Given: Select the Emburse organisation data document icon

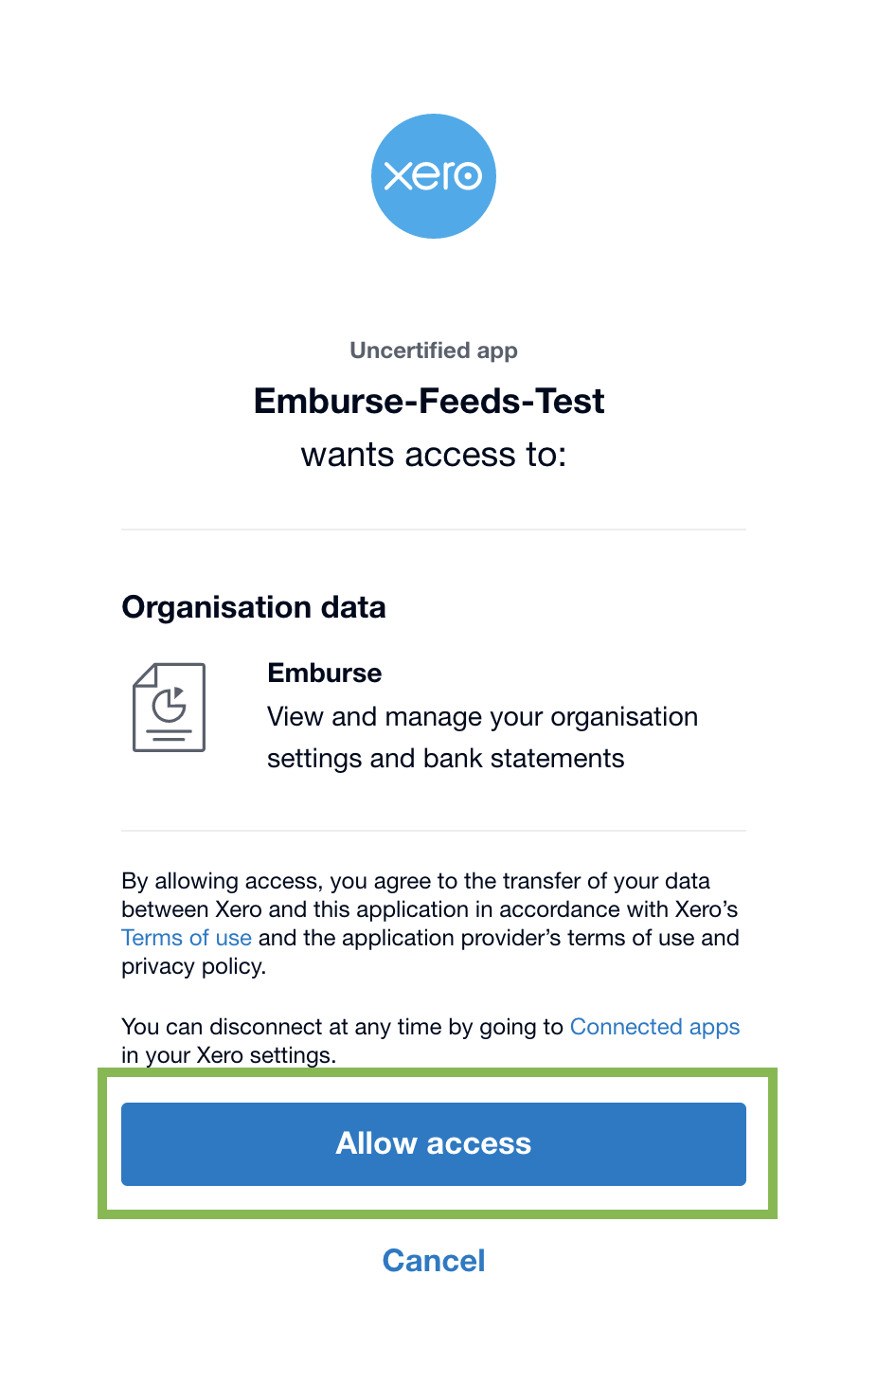Looking at the screenshot, I should [169, 707].
